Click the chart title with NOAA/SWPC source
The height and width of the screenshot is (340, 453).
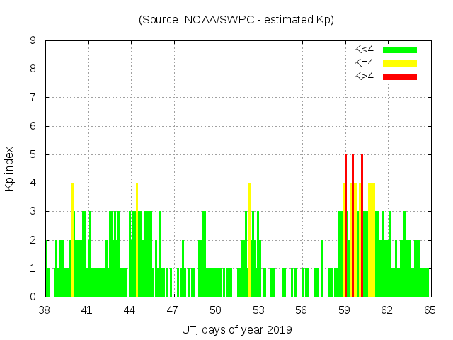pyautogui.click(x=236, y=20)
